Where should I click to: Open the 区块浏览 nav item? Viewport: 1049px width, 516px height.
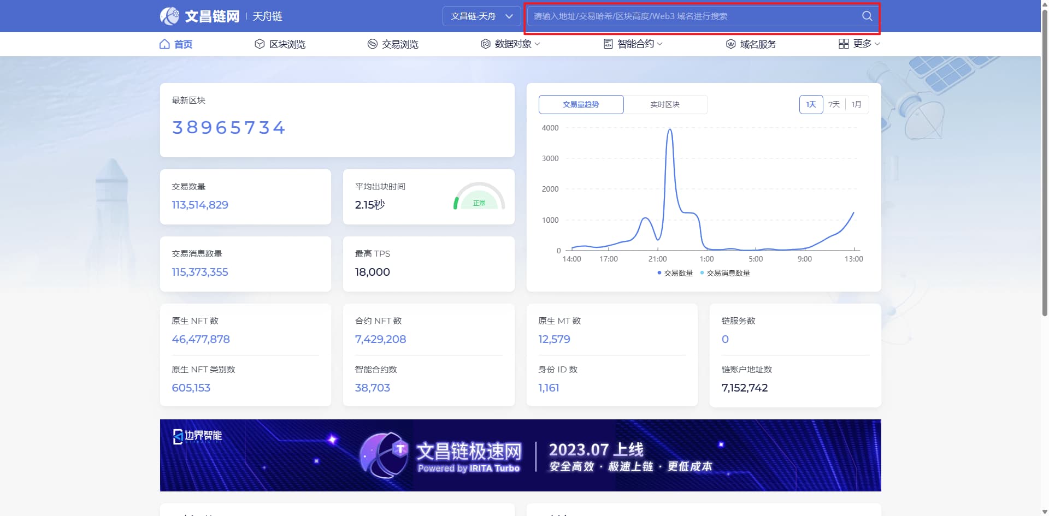(x=280, y=44)
